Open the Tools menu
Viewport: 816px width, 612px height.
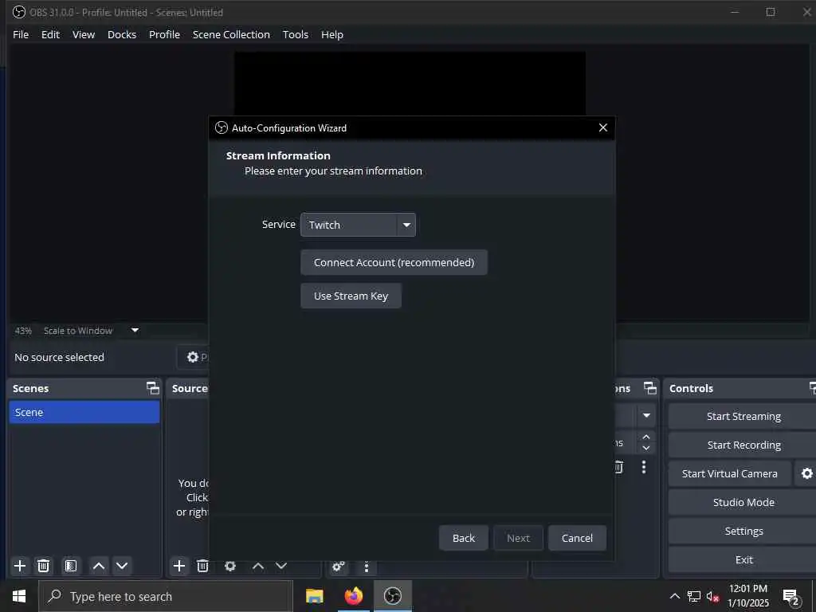coord(295,34)
